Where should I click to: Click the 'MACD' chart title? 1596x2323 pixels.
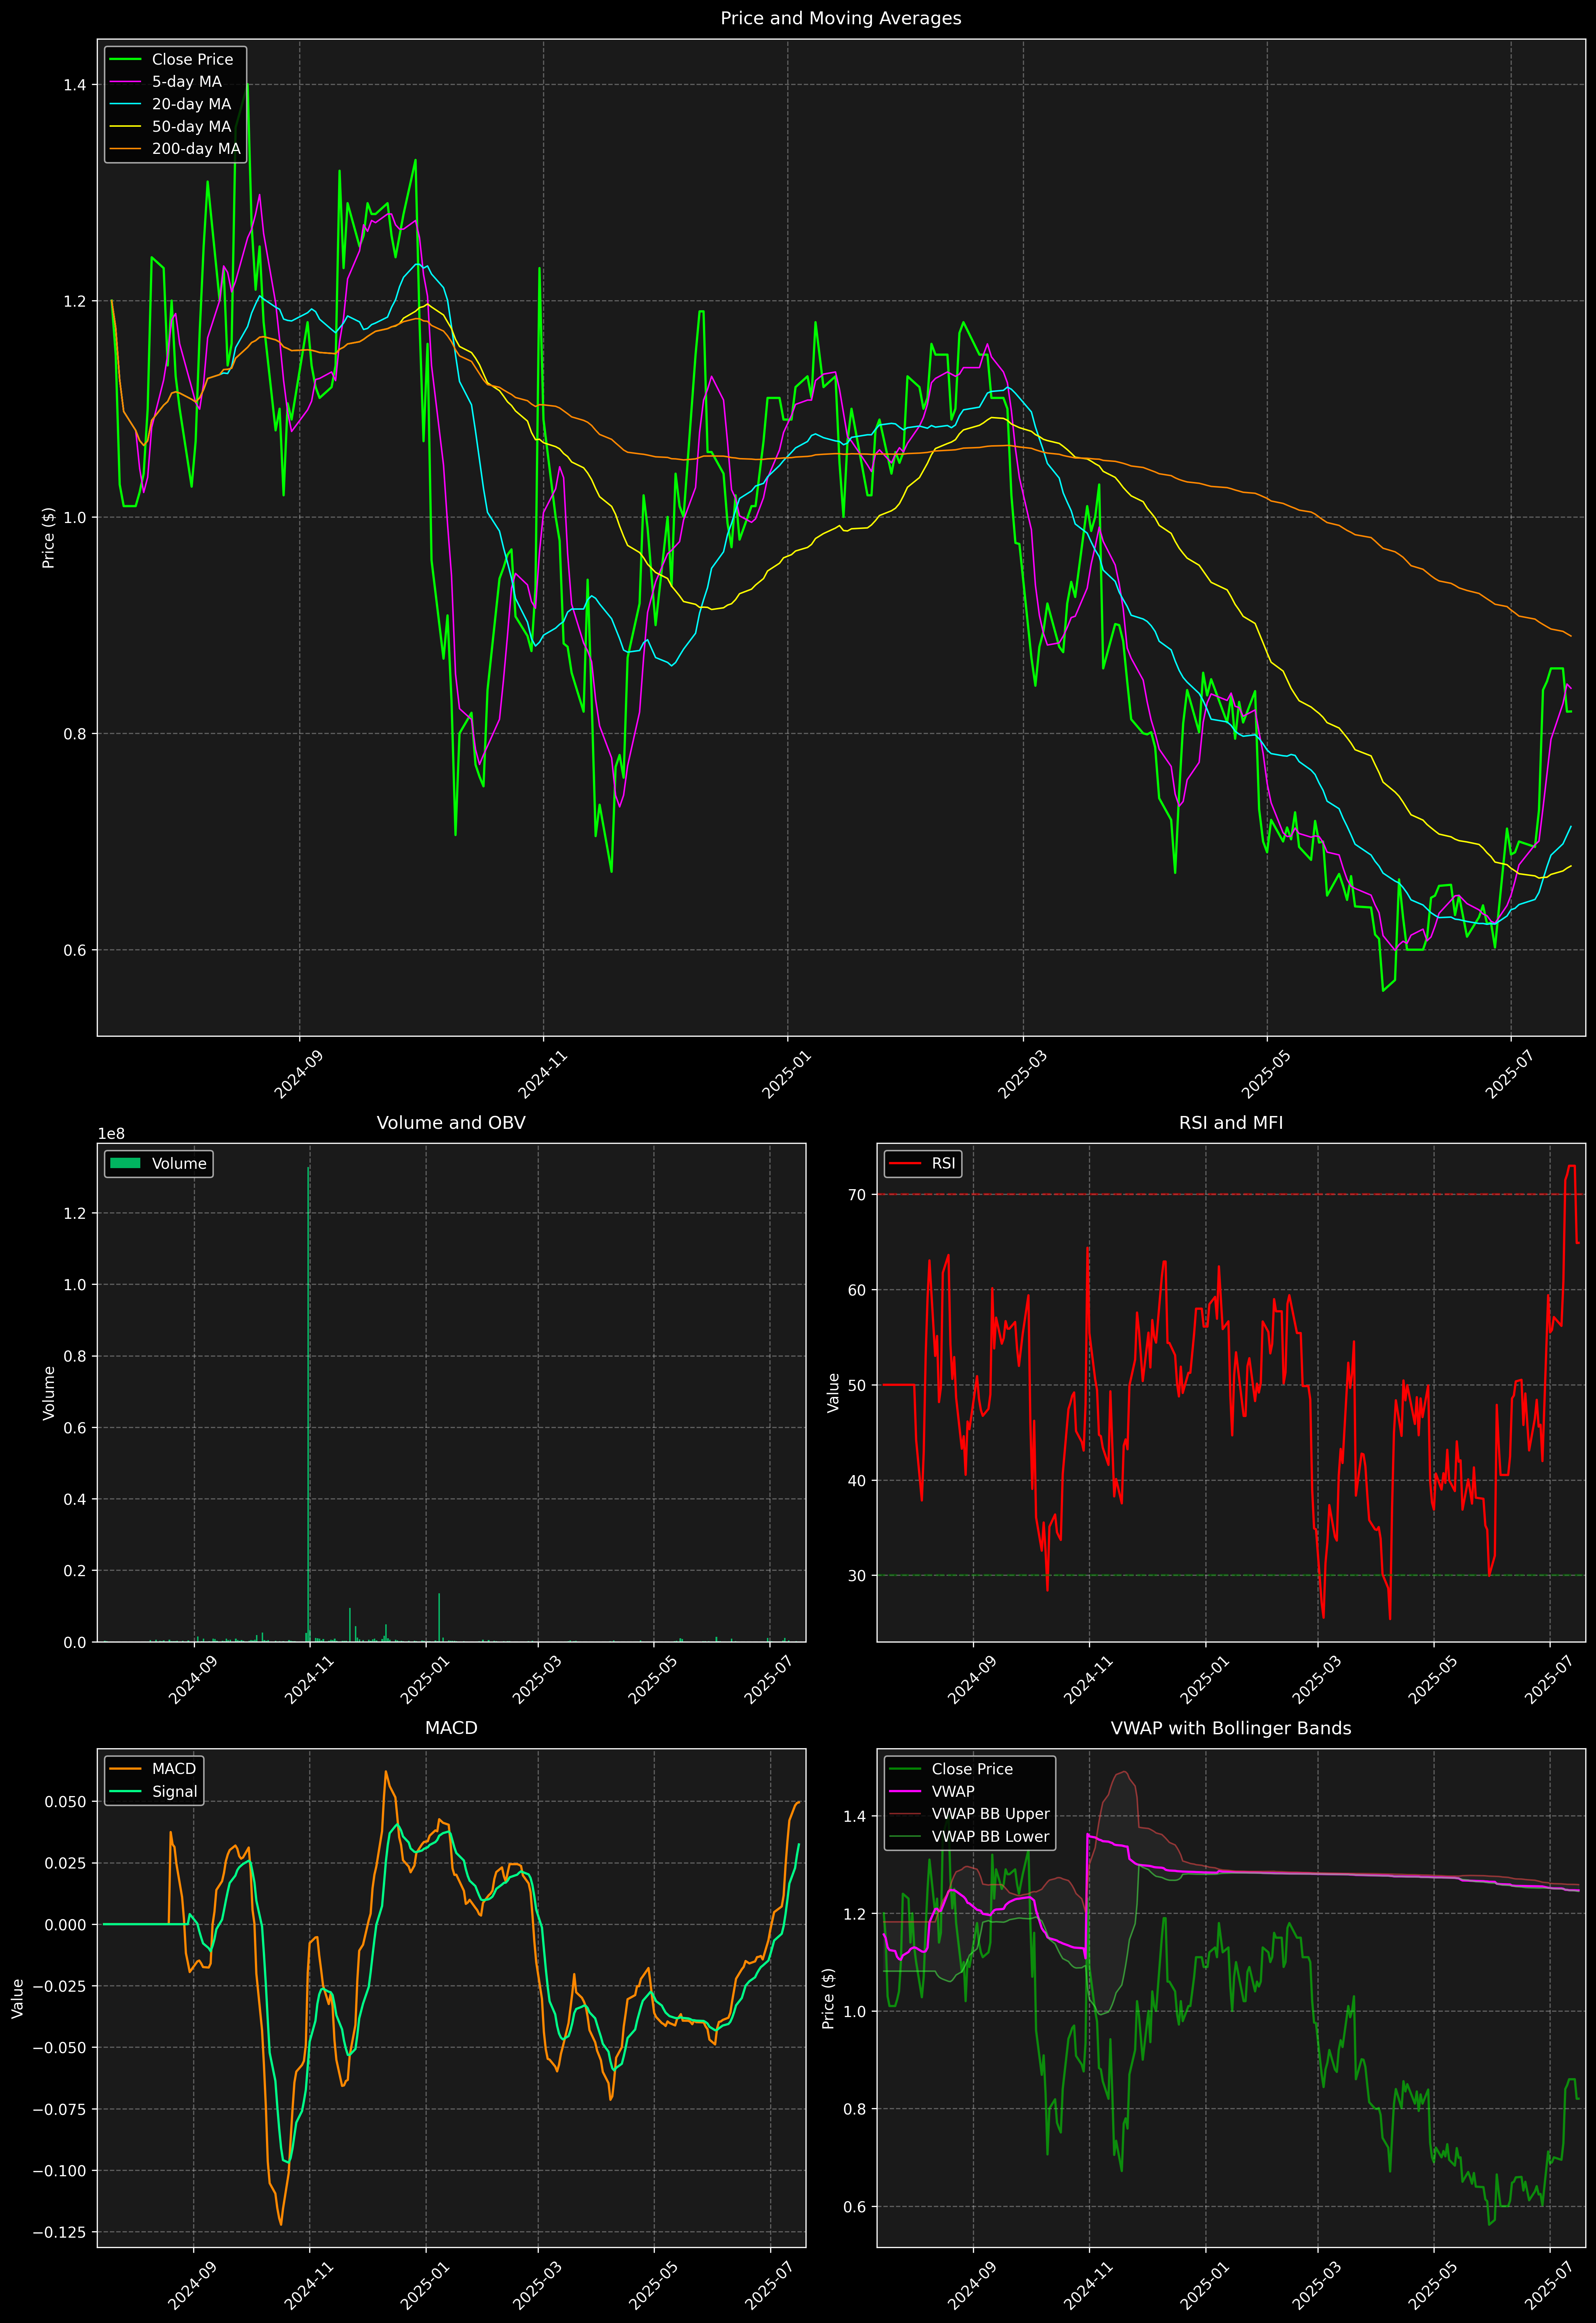tap(451, 1728)
